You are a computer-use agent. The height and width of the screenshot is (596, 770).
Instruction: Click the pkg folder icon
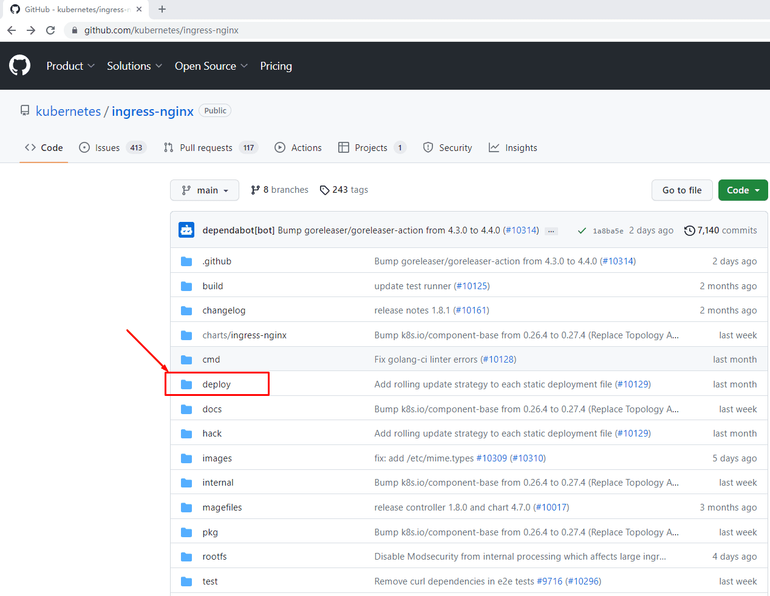click(186, 532)
